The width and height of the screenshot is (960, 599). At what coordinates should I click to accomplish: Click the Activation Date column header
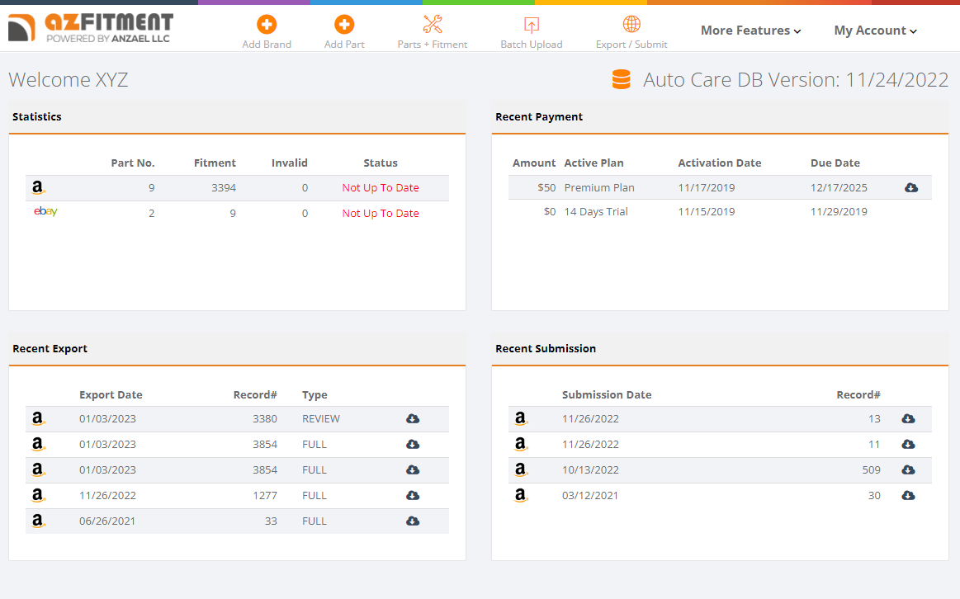pos(720,163)
